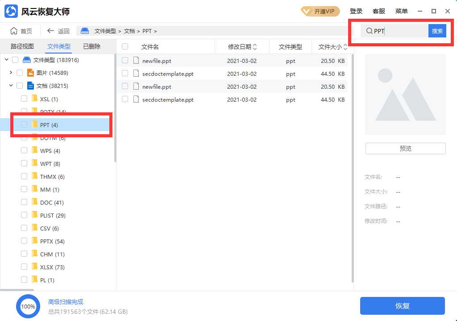457x321 pixels.
Task: Click the DOC folder icon in the sidebar
Action: [35, 202]
